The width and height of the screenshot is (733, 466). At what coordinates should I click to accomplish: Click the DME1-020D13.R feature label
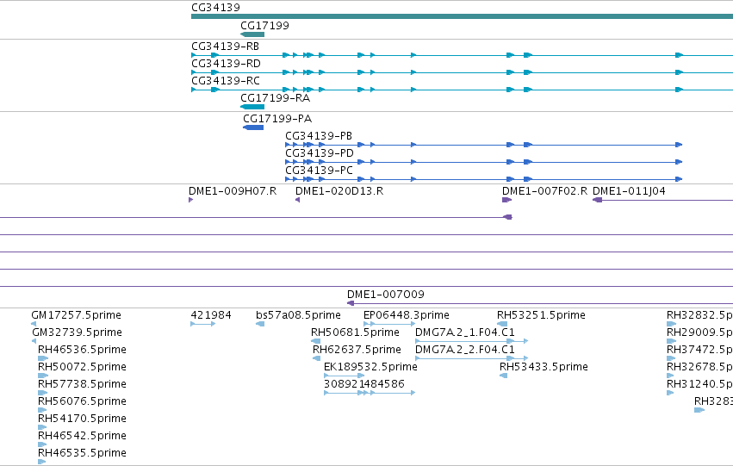coord(339,191)
